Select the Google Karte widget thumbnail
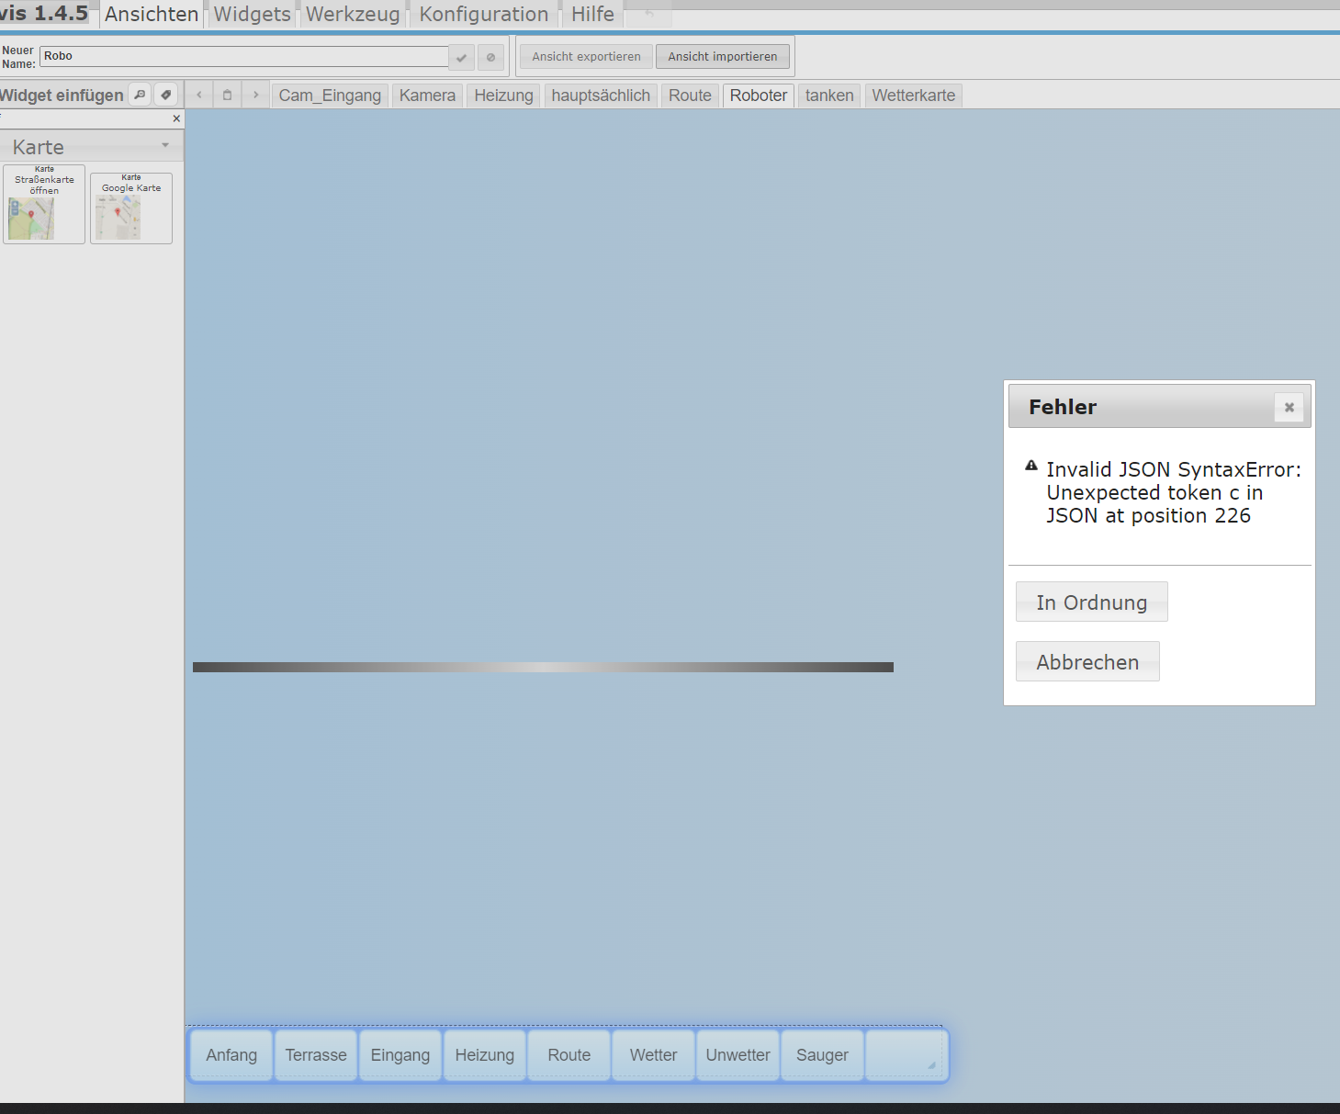1340x1114 pixels. pyautogui.click(x=131, y=208)
